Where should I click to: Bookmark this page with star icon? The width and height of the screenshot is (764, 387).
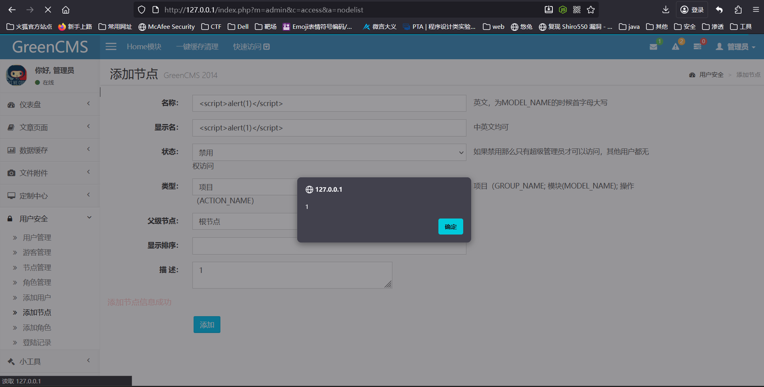click(591, 10)
